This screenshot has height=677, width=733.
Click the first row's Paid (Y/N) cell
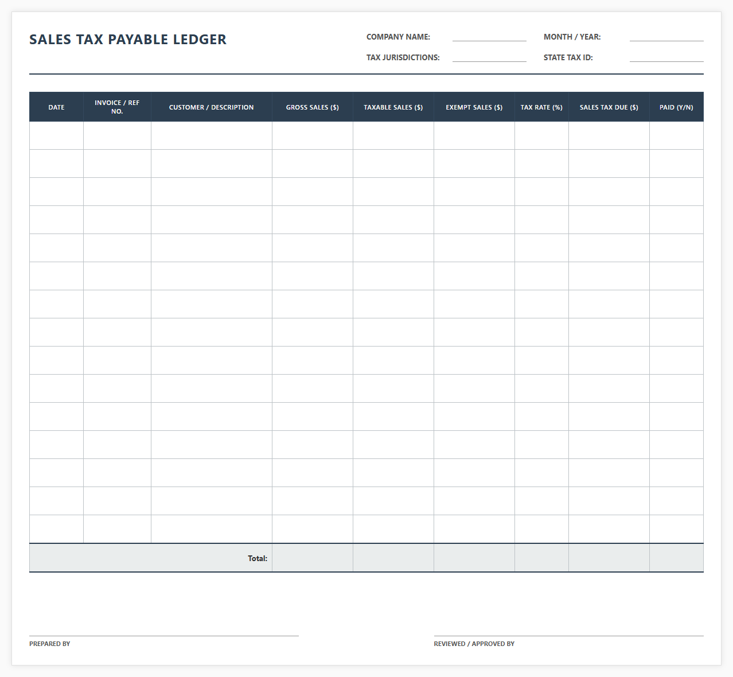676,135
